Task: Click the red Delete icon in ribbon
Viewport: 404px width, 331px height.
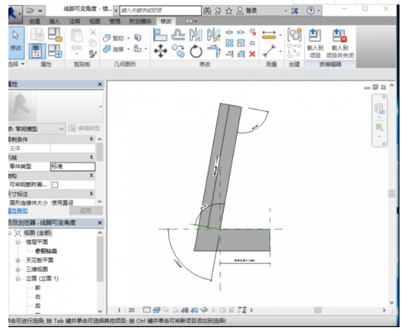Action: coord(252,52)
